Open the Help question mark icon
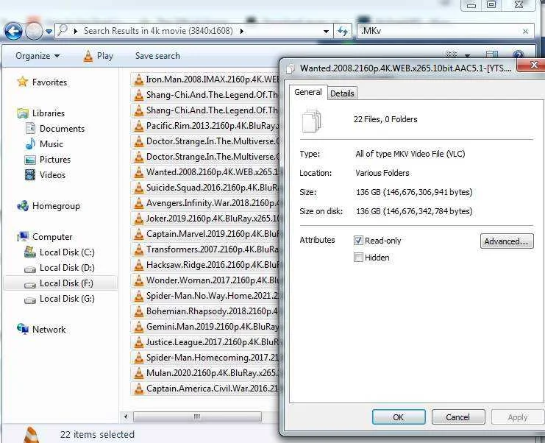The width and height of the screenshot is (545, 443). (x=518, y=55)
